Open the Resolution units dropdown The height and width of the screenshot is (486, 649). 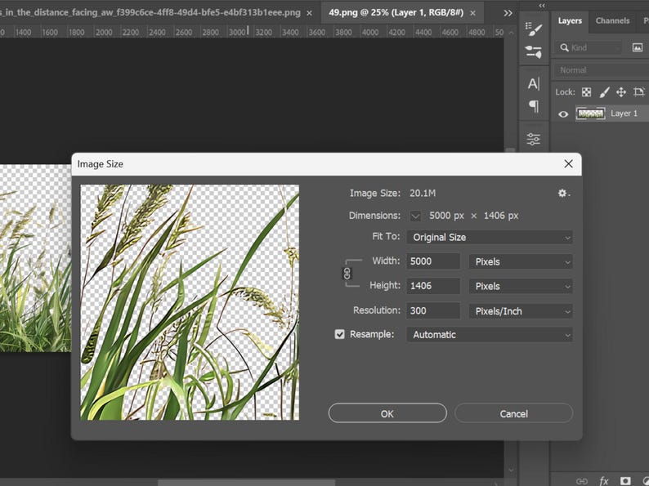[x=521, y=311]
